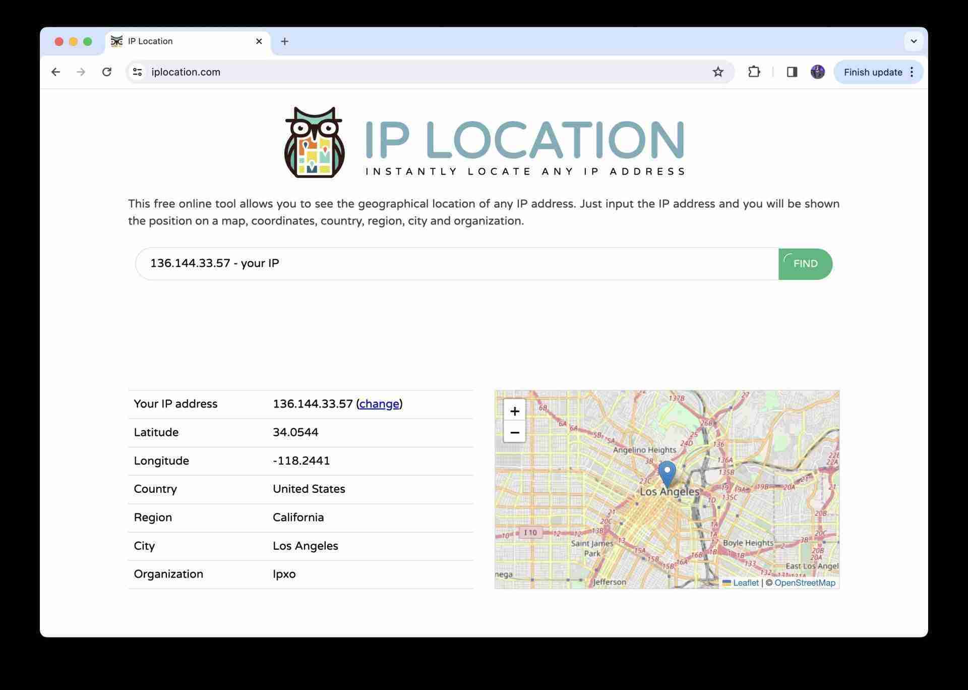Open a new browser tab
Screen dimensions: 968x690
coord(284,41)
